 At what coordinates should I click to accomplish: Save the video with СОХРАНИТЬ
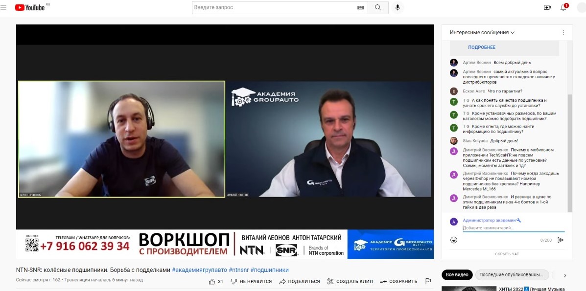[398, 281]
